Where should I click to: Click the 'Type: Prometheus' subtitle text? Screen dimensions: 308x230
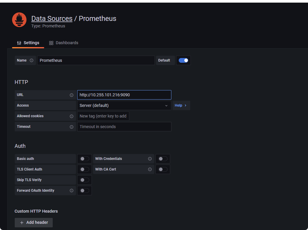pos(48,26)
